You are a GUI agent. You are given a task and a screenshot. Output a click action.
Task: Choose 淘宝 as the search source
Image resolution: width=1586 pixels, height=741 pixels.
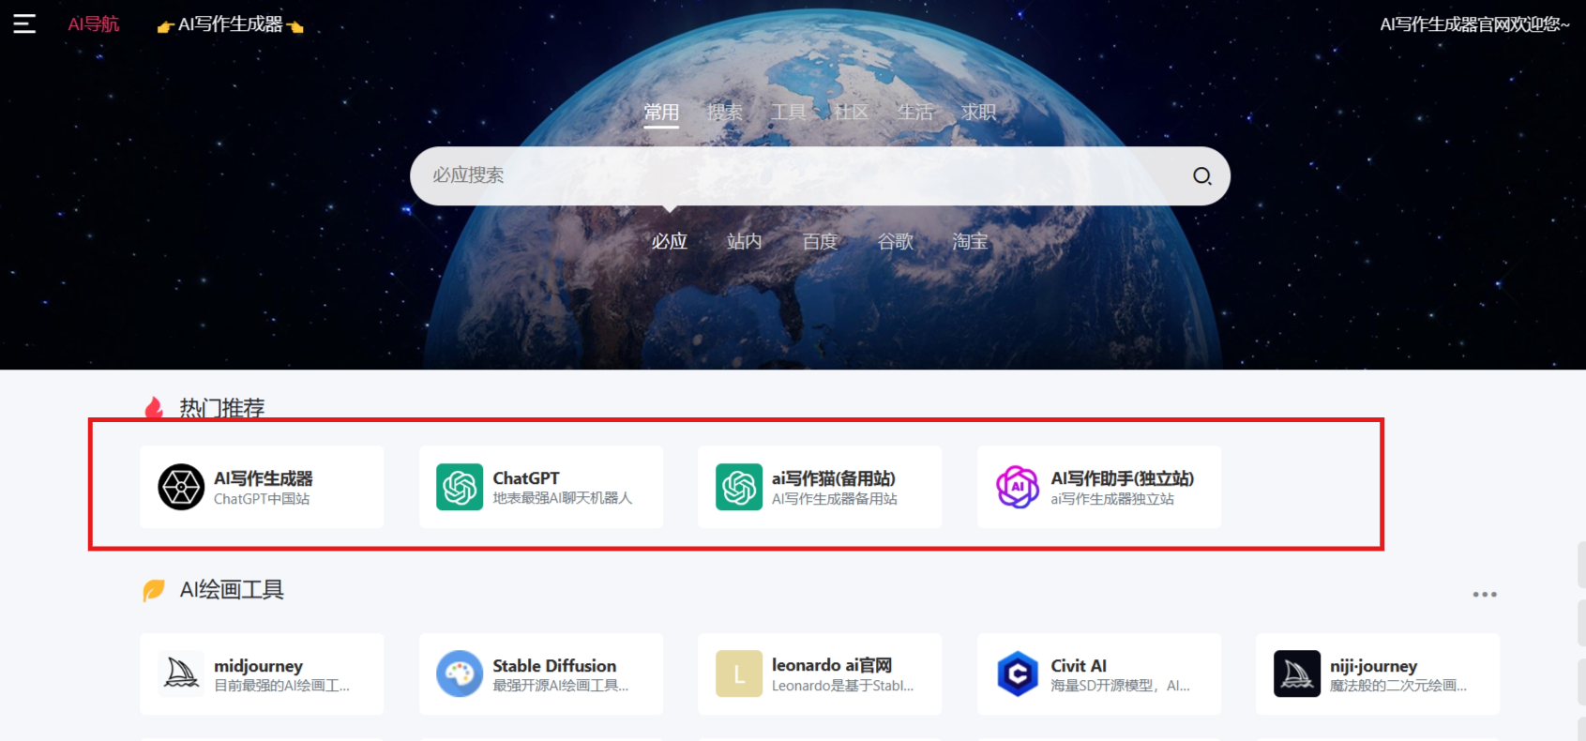[970, 242]
